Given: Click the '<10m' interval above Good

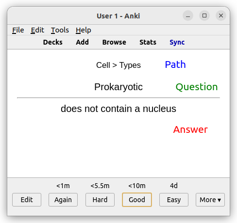Looking at the screenshot, I should [x=137, y=186].
